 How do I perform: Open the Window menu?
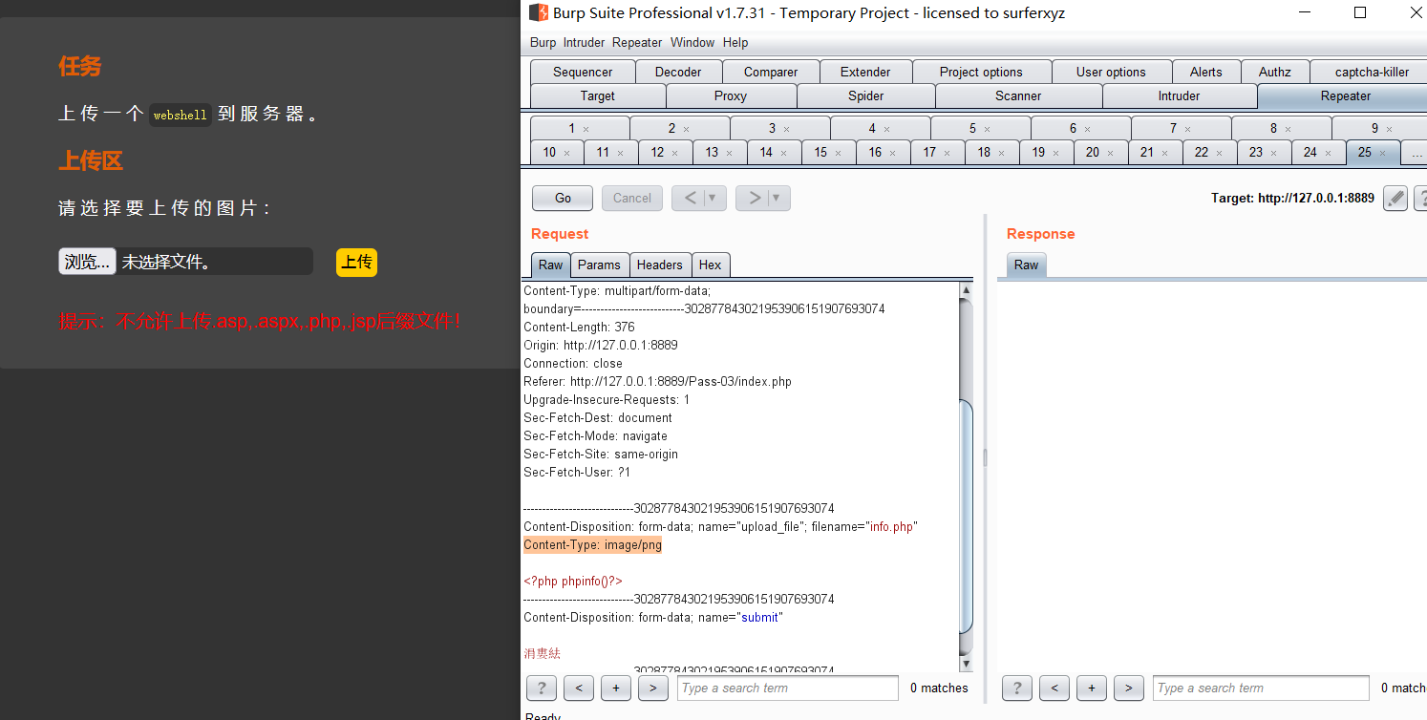click(692, 42)
